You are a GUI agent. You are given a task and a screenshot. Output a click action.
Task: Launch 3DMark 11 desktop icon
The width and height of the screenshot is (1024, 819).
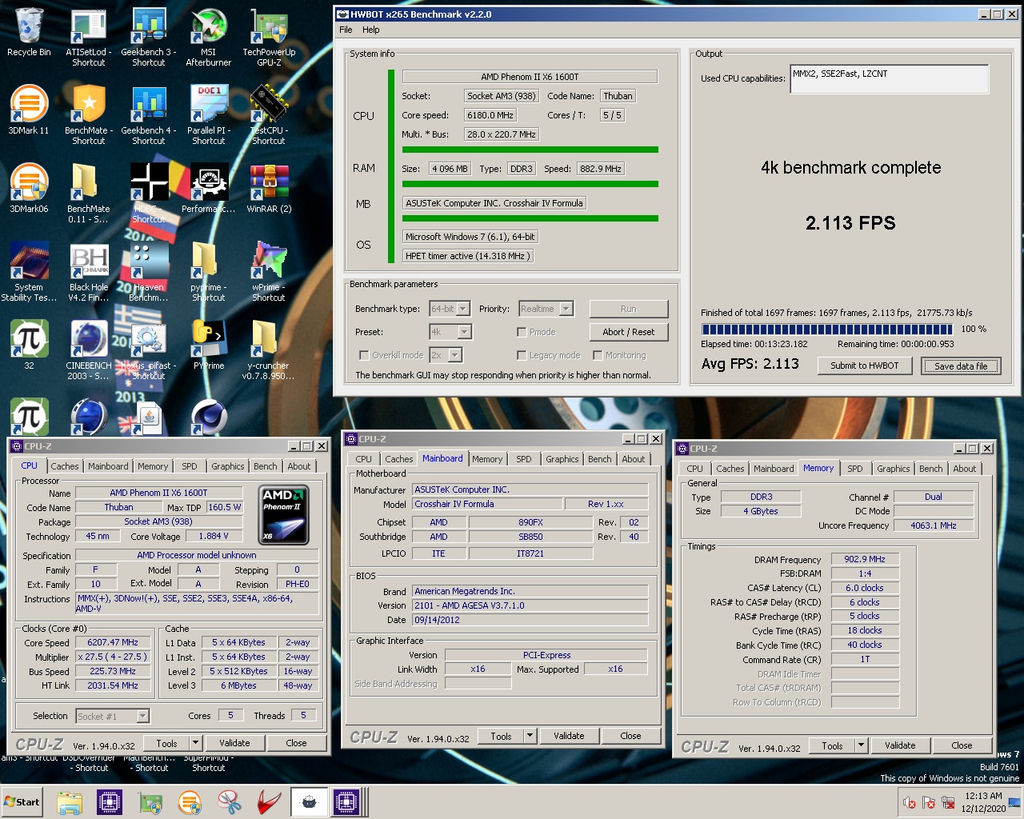(29, 110)
